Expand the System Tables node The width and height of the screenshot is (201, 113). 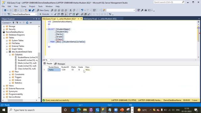click(x=7, y=40)
